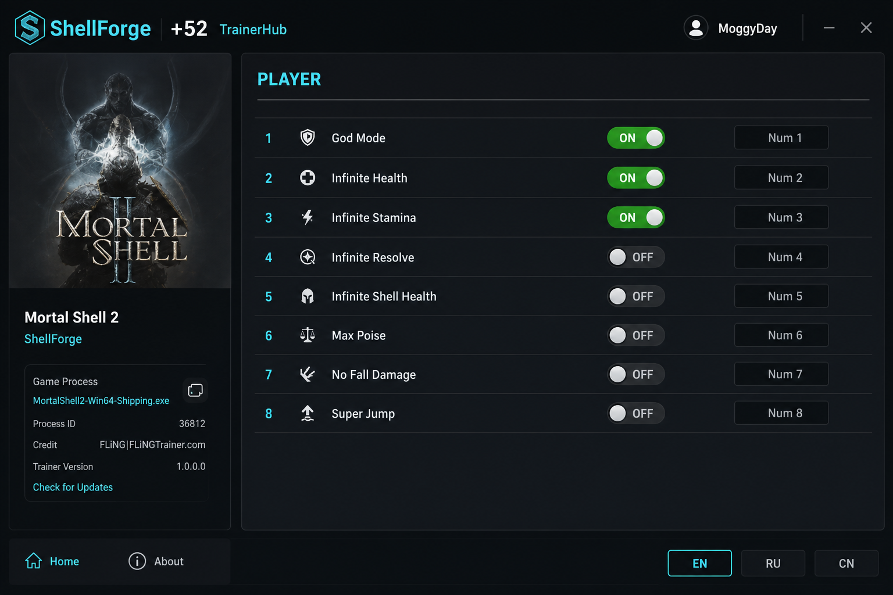Click the Num 1 hotkey field
893x595 pixels.
pos(781,138)
